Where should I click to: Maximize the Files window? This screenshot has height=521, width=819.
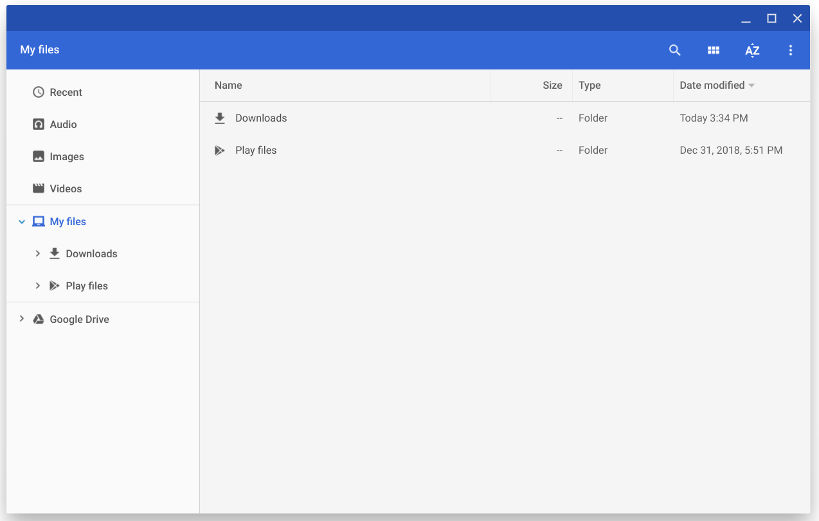pyautogui.click(x=771, y=19)
